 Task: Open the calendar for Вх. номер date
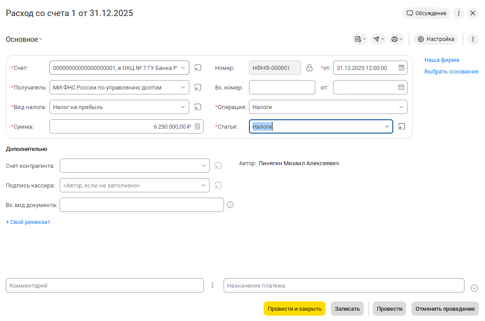pyautogui.click(x=401, y=88)
